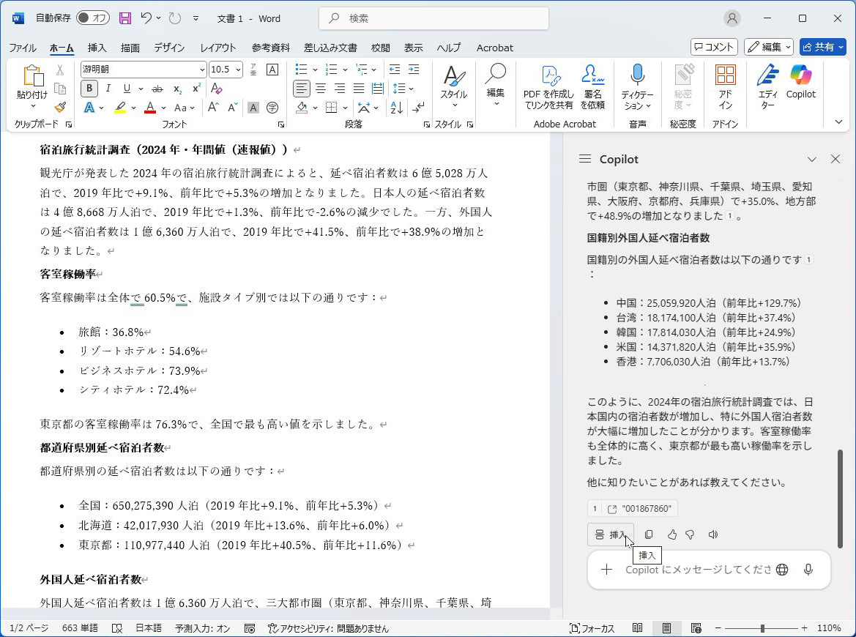The image size is (856, 637).
Task: Open the Insert ribbon tab
Action: point(97,48)
